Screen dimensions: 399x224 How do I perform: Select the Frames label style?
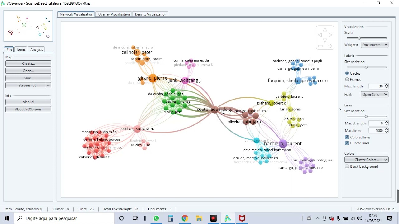coord(347,80)
